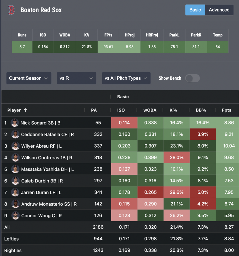
Task: Sort by the PA column header
Action: point(94,110)
